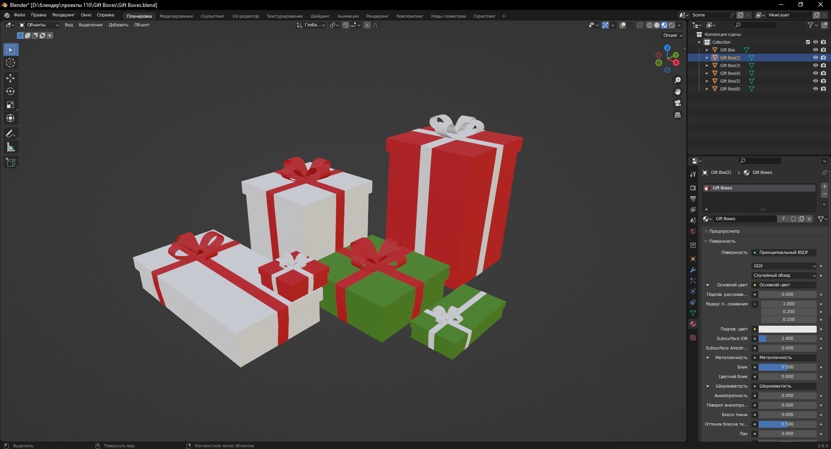The height and width of the screenshot is (449, 831).
Task: Unlink the Gift Boxes material with X
Action: 809,219
